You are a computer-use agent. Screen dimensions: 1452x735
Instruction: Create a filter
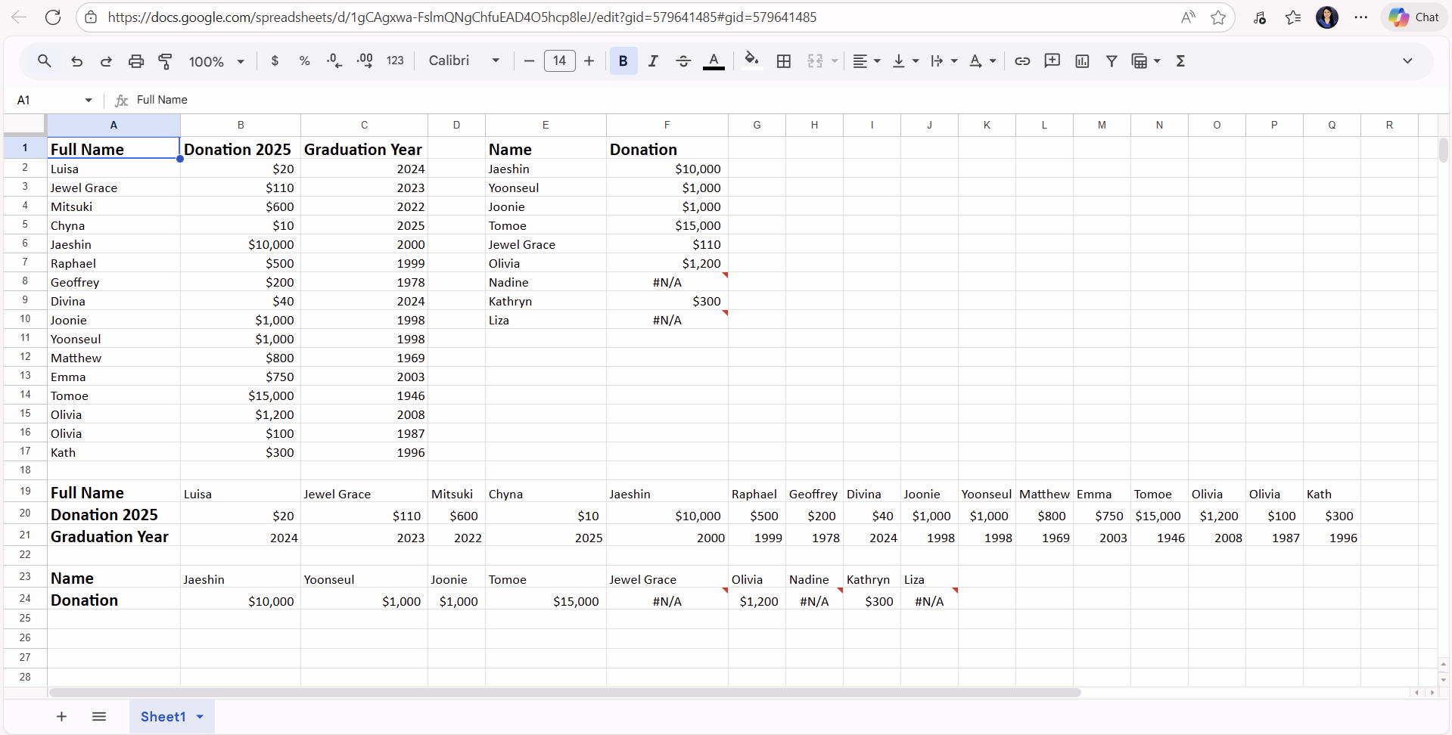[1112, 61]
